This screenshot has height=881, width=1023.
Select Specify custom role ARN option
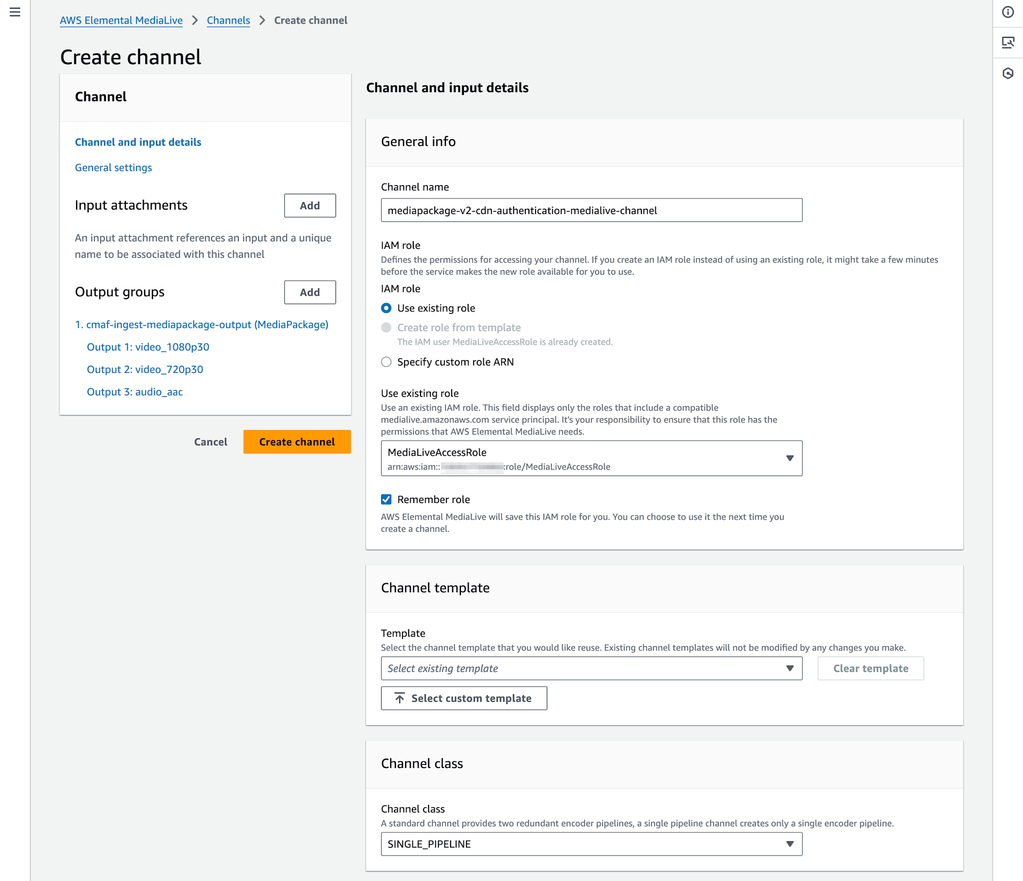tap(386, 362)
